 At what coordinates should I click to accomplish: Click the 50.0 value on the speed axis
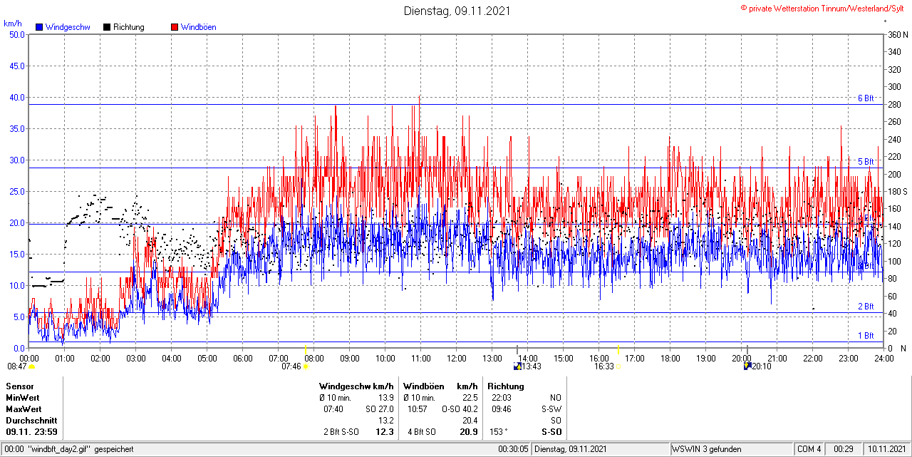pyautogui.click(x=16, y=34)
